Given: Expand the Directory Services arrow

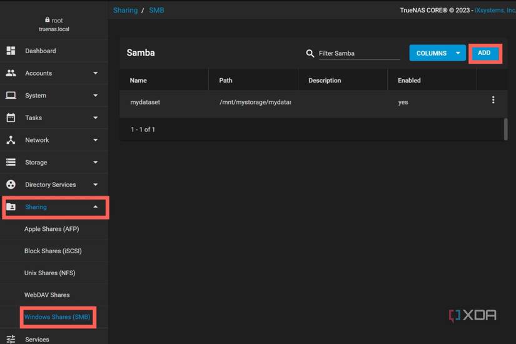Looking at the screenshot, I should point(96,185).
